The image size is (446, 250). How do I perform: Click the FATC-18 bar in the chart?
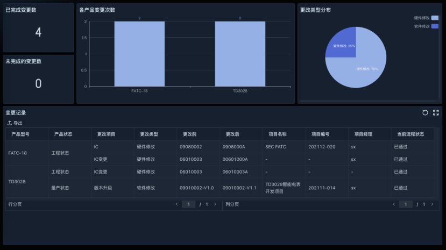point(139,54)
